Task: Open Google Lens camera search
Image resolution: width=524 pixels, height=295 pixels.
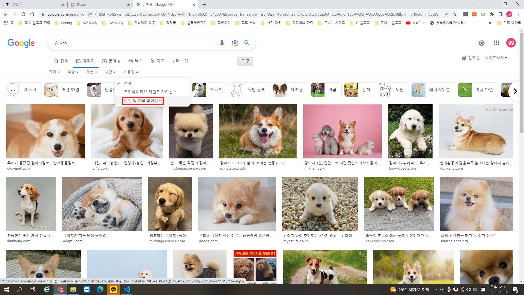Action: [x=235, y=43]
